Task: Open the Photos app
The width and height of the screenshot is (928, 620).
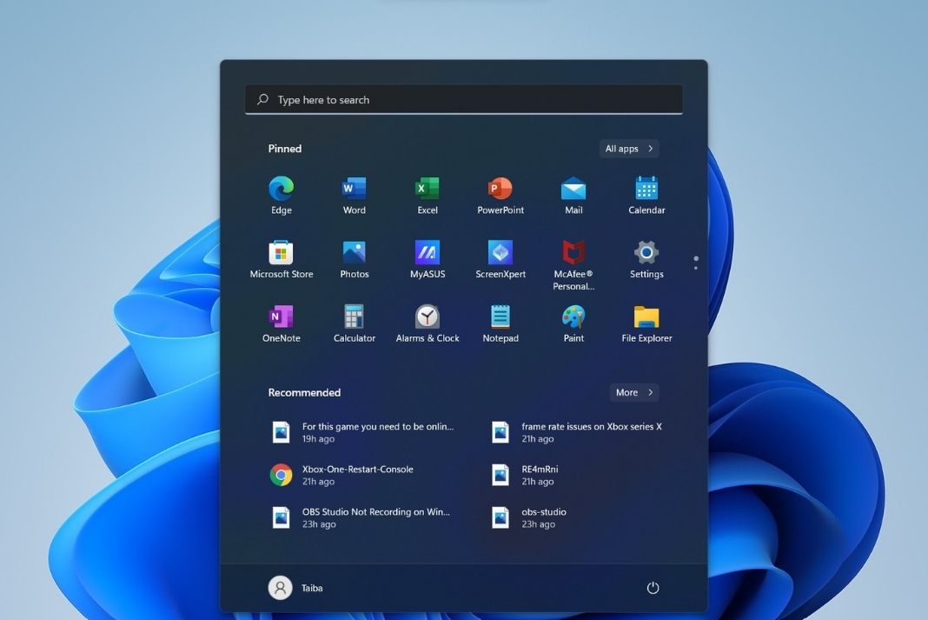Action: click(x=354, y=258)
